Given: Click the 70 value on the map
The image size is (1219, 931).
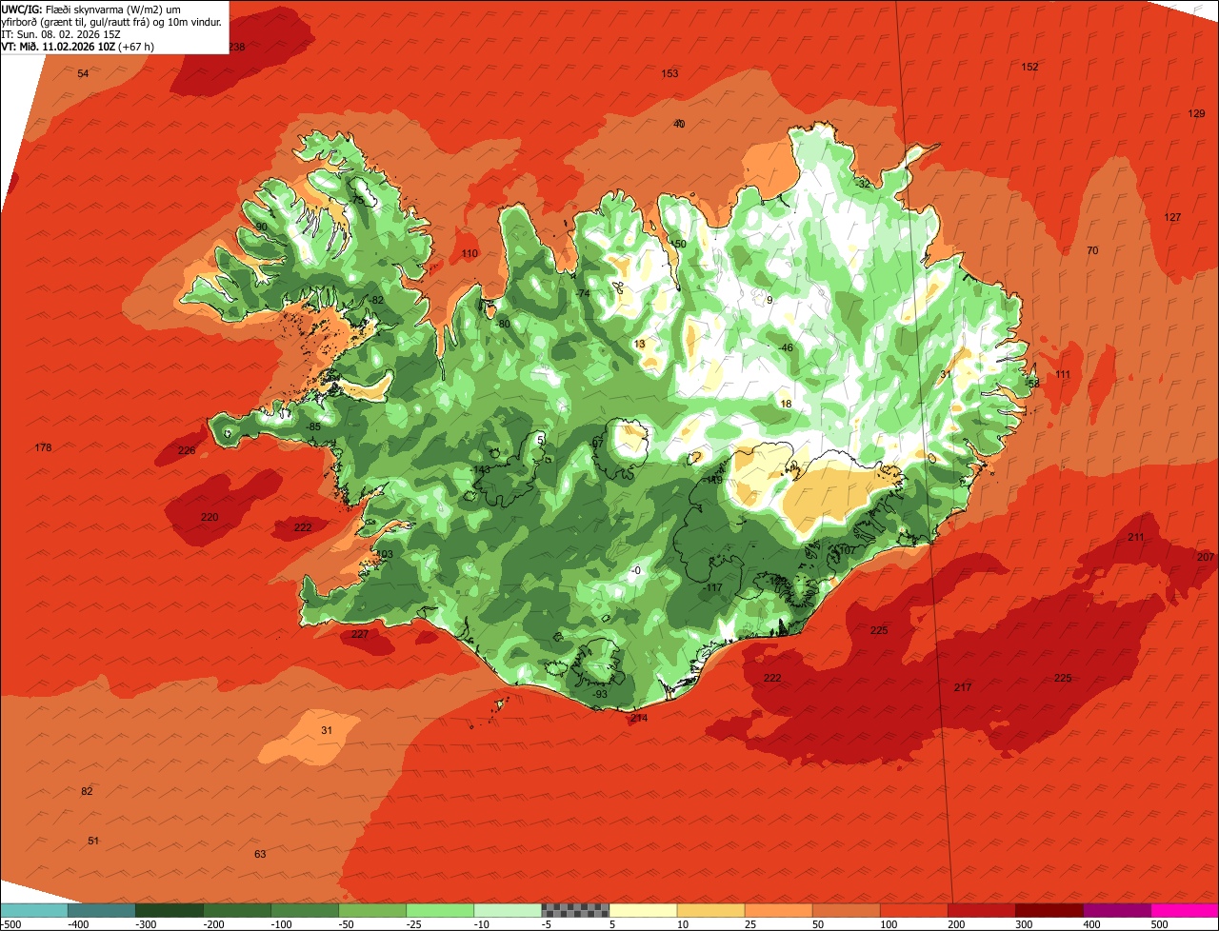Looking at the screenshot, I should pos(1092,250).
